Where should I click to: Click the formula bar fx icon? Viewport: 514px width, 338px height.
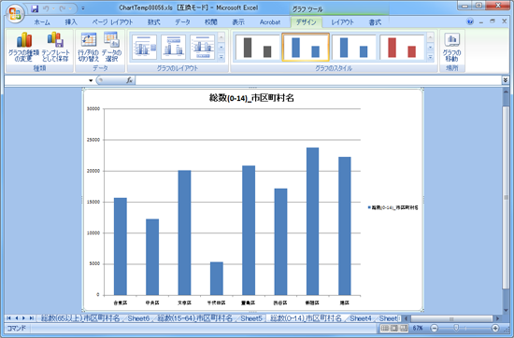pyautogui.click(x=129, y=80)
